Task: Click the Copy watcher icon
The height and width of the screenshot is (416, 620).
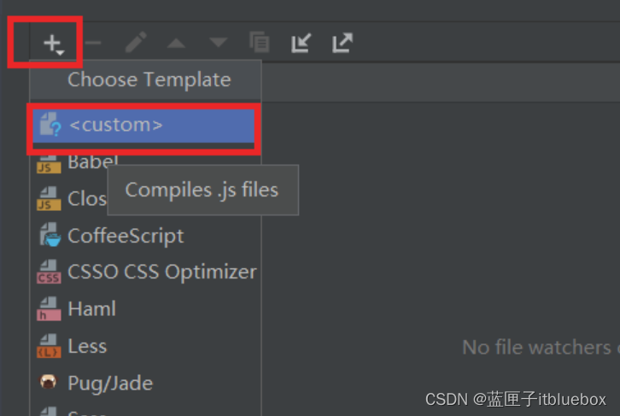Action: [x=260, y=43]
